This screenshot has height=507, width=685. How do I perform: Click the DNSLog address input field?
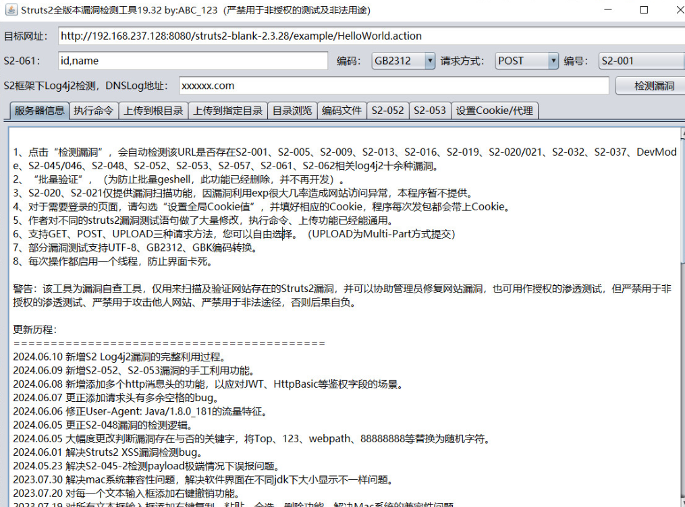coord(393,86)
